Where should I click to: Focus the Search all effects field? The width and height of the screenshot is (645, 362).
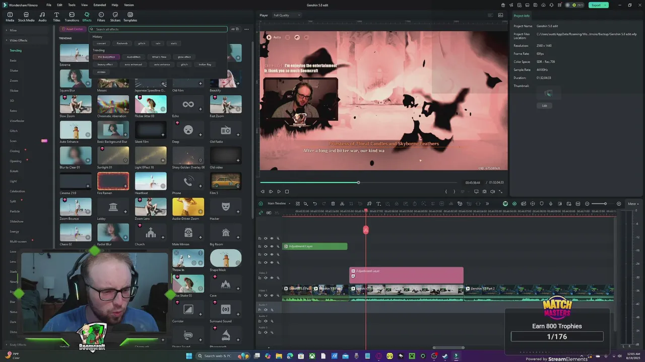pyautogui.click(x=159, y=29)
